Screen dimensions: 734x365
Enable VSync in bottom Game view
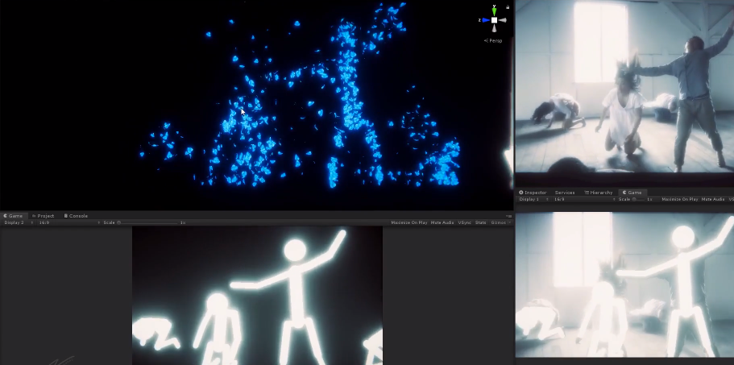(465, 222)
